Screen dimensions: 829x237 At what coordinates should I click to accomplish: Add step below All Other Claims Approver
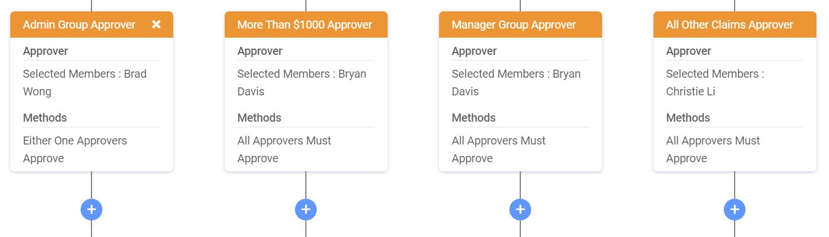click(735, 210)
